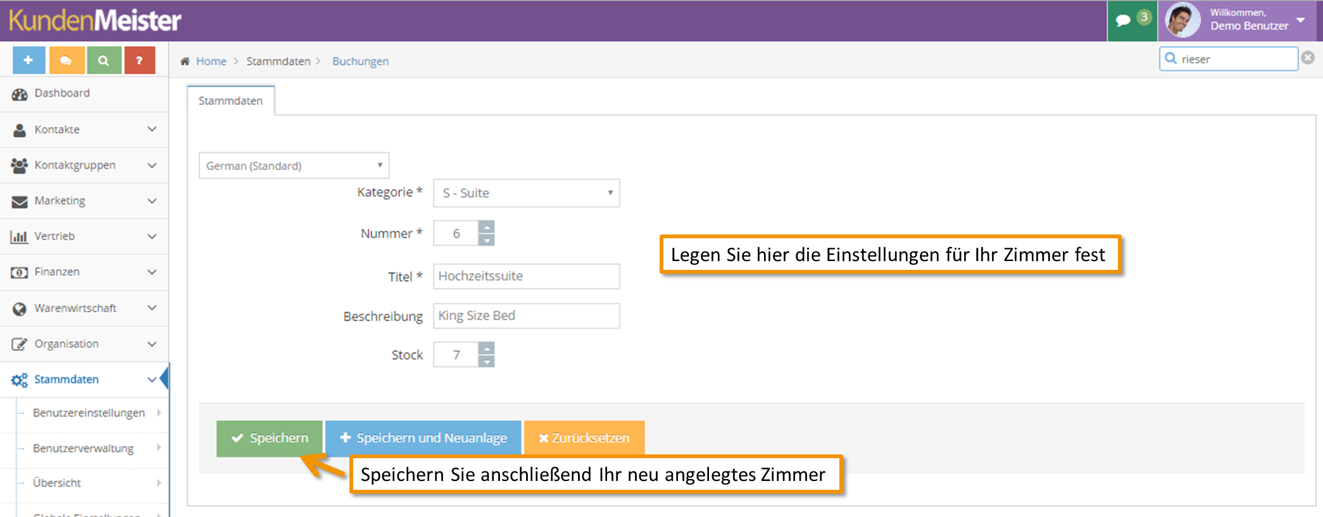1323x517 pixels.
Task: Open the Dashboard menu item
Action: (62, 94)
